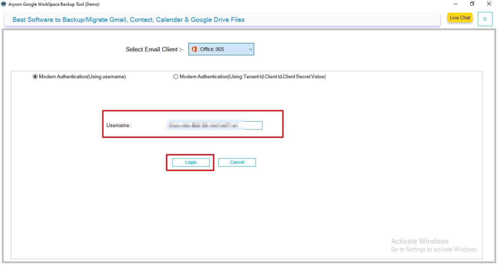This screenshot has height=265, width=498.
Task: Click the window title 'Aryson Google WorkSpace Backup Tool (Demo)'
Action: 54,4
